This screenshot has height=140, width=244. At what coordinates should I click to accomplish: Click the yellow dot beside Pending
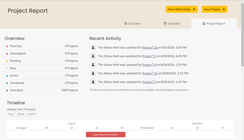[7, 61]
